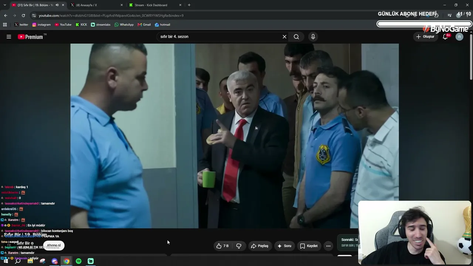Viewport: 473px width, 266px height.
Task: Open the WhatsApp bookmark
Action: pyautogui.click(x=124, y=25)
